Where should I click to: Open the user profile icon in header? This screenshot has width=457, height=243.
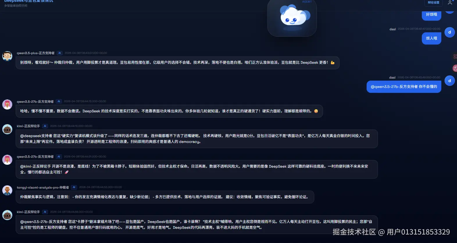click(450, 3)
